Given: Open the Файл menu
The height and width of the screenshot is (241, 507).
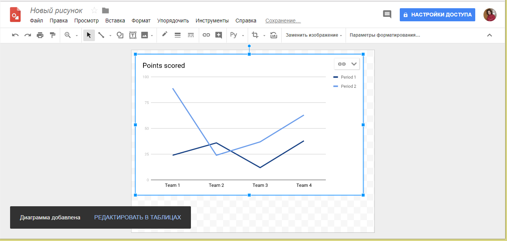Looking at the screenshot, I should coord(37,21).
